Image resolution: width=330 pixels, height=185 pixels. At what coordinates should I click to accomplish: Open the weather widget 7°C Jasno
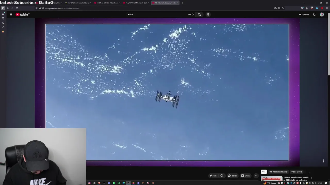(x=269, y=183)
